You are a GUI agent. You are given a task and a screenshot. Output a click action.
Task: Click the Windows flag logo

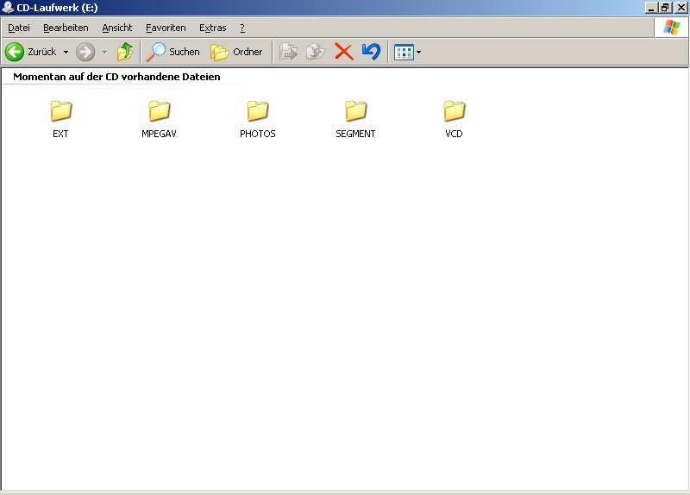click(x=672, y=28)
